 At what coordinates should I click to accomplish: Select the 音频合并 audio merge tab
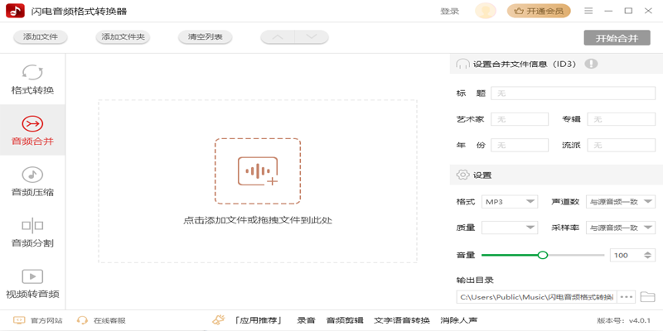coord(32,130)
